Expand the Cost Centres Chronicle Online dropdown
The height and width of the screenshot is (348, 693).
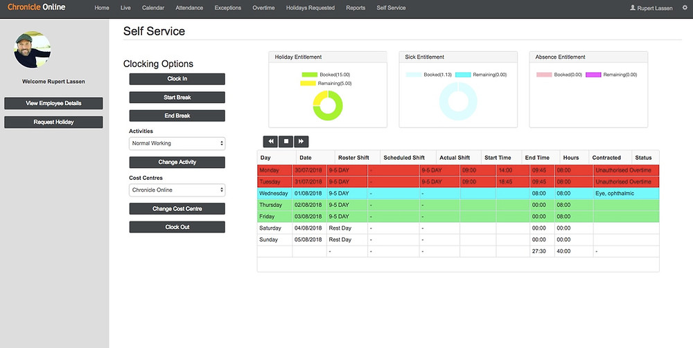click(x=177, y=190)
